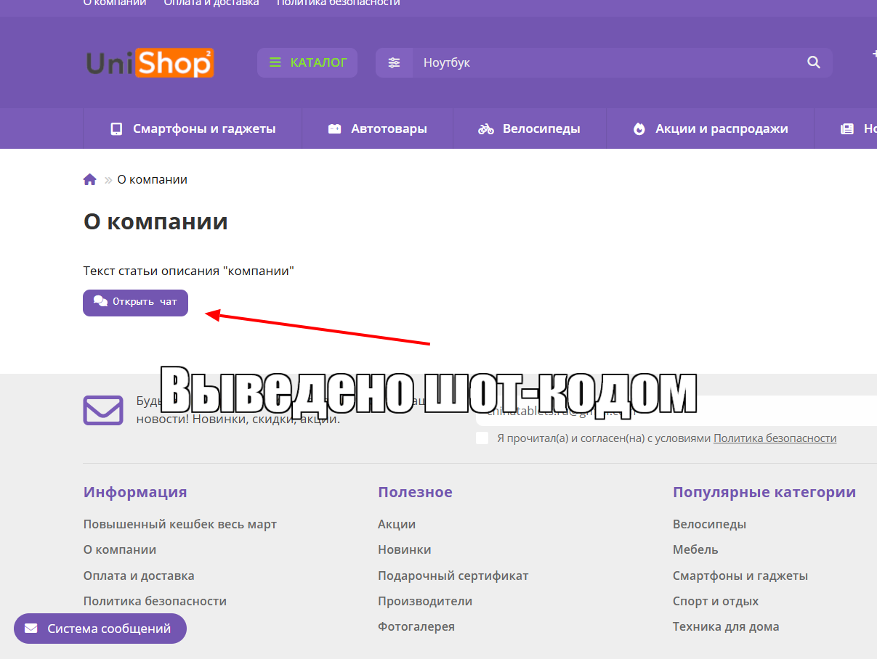Select the Велосипеды category with bike icon
The height and width of the screenshot is (659, 877).
point(529,129)
